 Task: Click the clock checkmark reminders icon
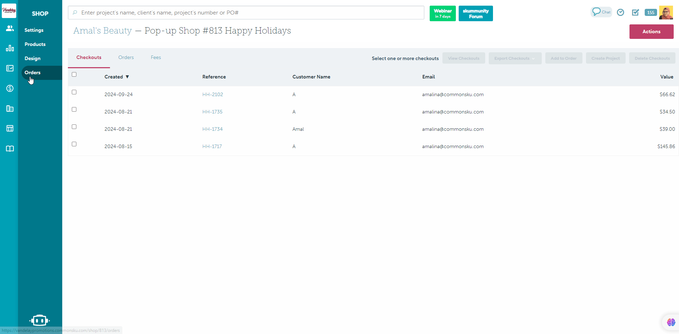[x=620, y=12]
